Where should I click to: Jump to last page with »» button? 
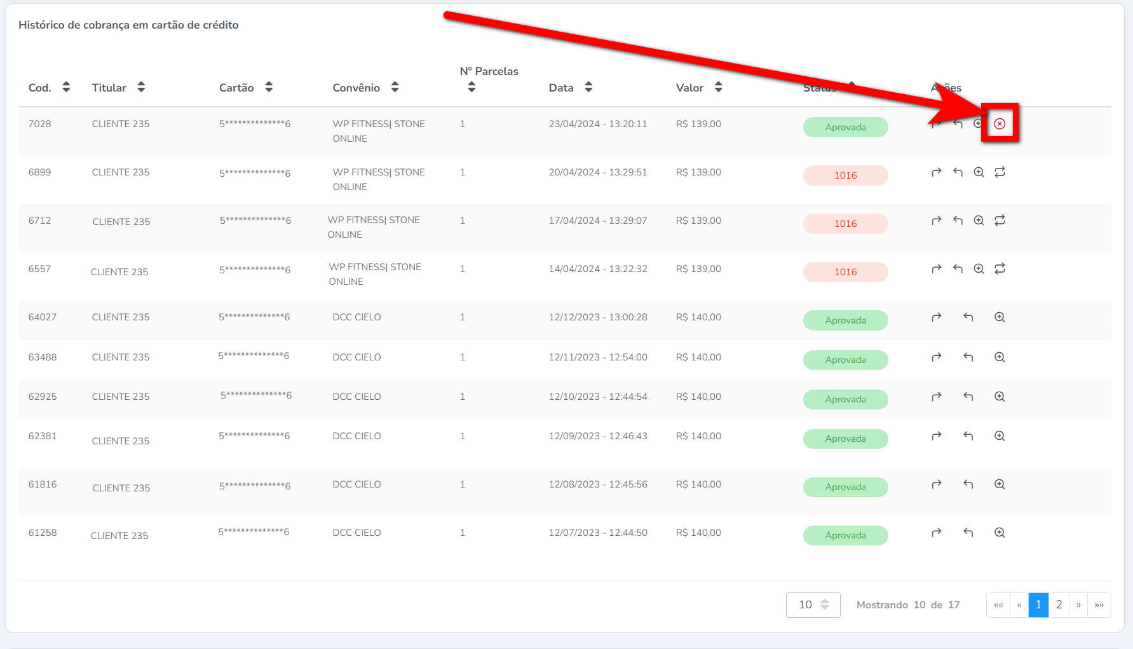pos(1099,605)
